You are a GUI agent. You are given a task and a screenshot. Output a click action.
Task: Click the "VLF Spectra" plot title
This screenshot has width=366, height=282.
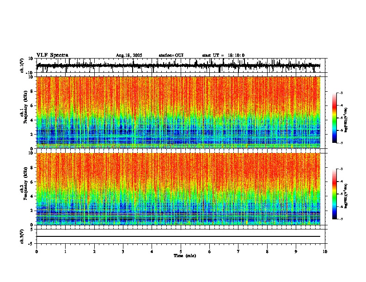tap(52, 55)
